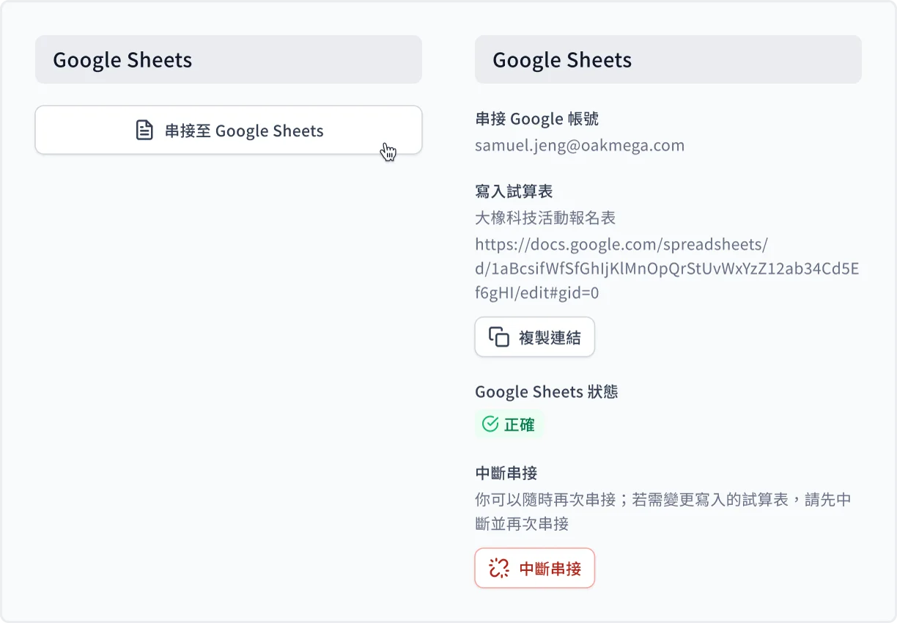Click the 正確 status badge

509,424
